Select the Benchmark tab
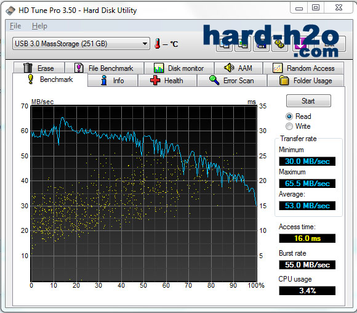Image resolution: width=357 pixels, height=313 pixels. point(50,79)
